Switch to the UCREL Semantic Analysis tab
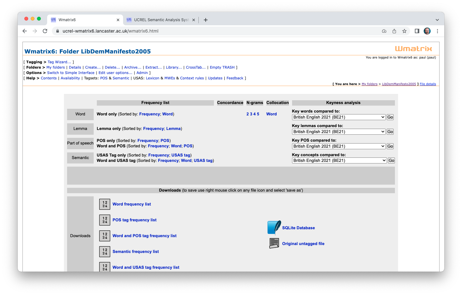 point(161,20)
